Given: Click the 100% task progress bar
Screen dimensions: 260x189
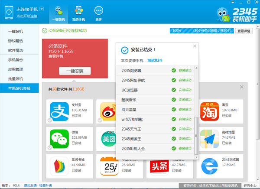Looking at the screenshot, I should tap(201, 31).
